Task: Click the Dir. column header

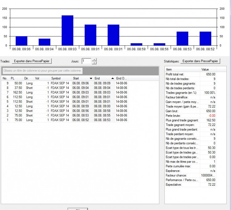Action: tap(28, 78)
